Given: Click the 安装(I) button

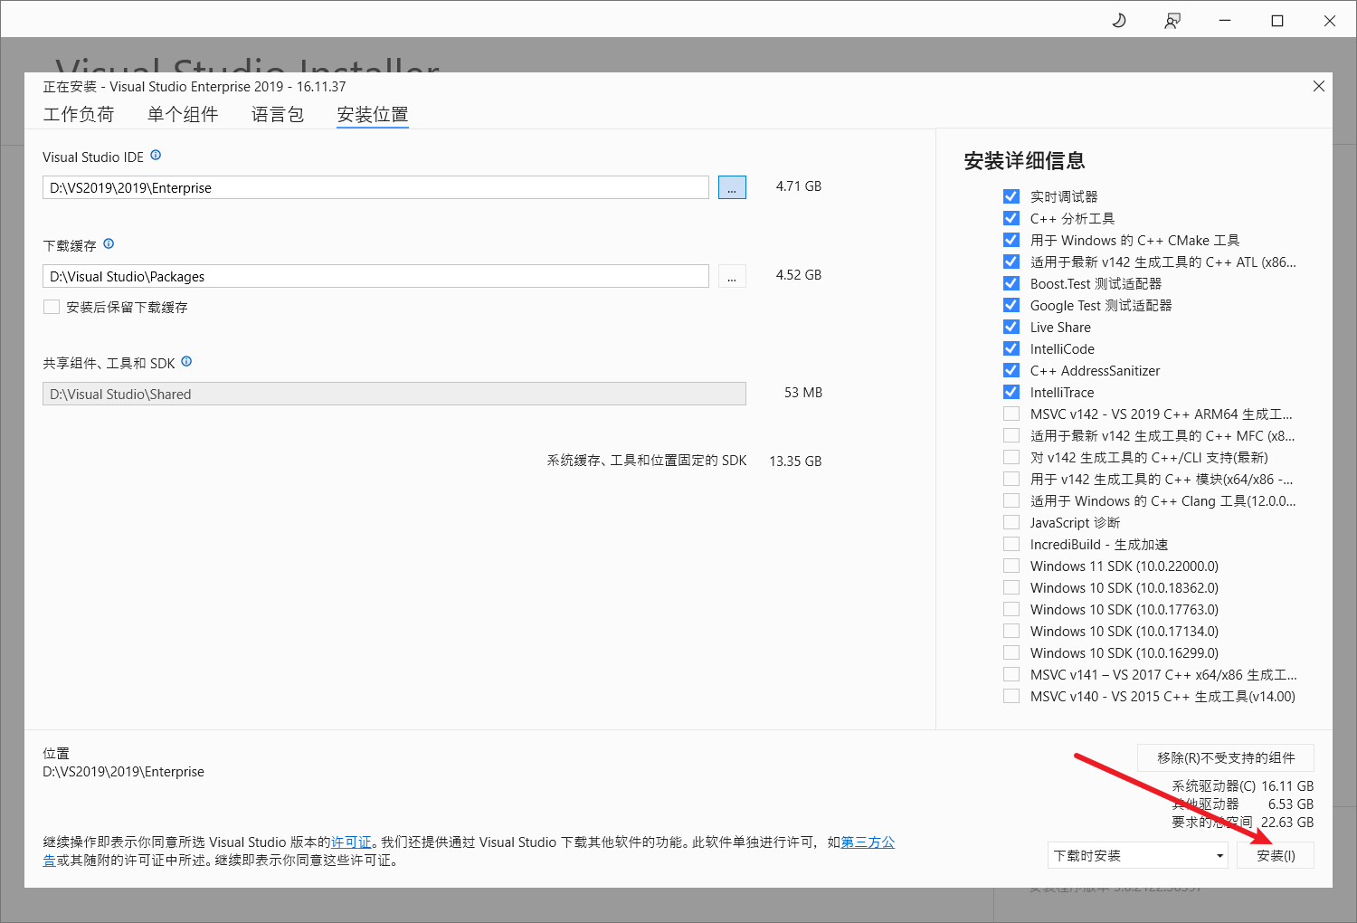Looking at the screenshot, I should (x=1276, y=855).
